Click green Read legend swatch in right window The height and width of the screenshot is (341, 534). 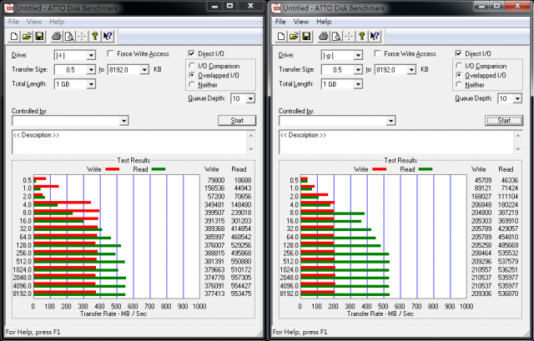point(426,169)
